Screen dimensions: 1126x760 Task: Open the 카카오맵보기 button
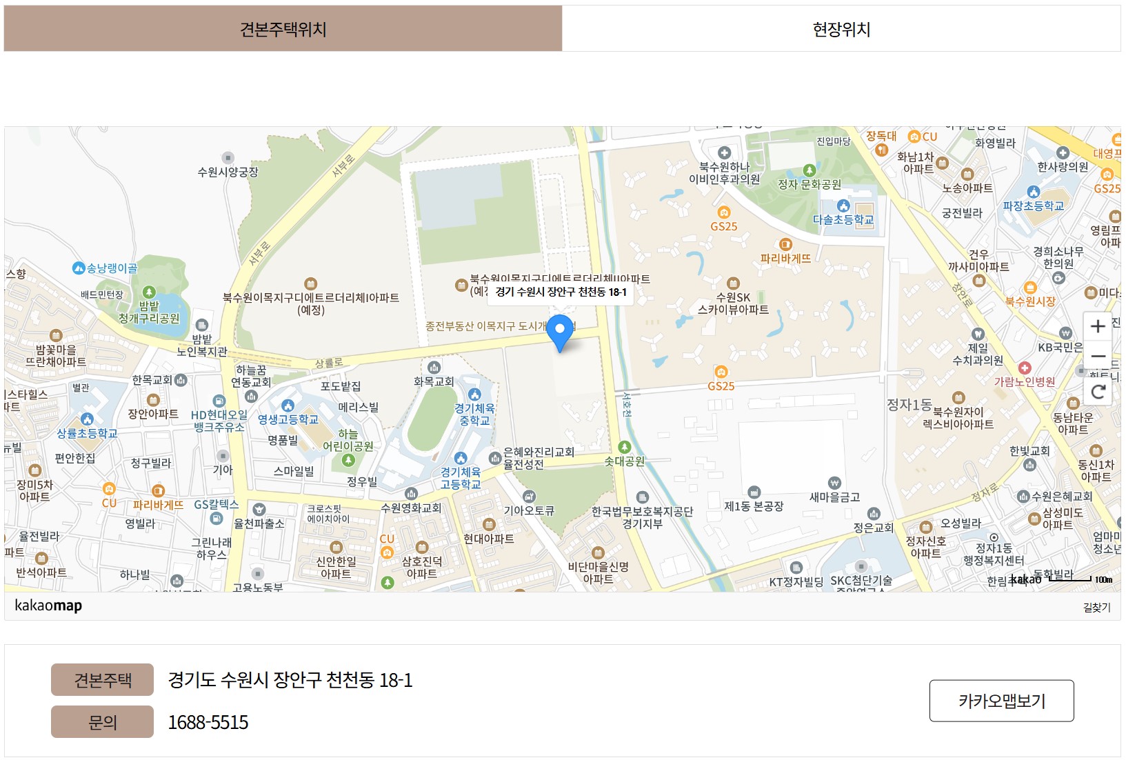tap(1001, 701)
